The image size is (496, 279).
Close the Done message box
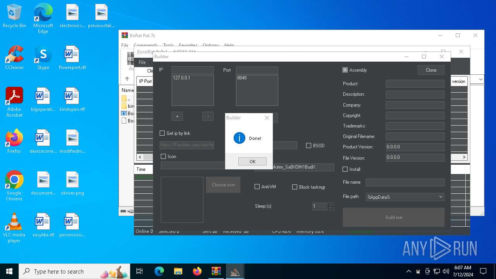coord(267,118)
